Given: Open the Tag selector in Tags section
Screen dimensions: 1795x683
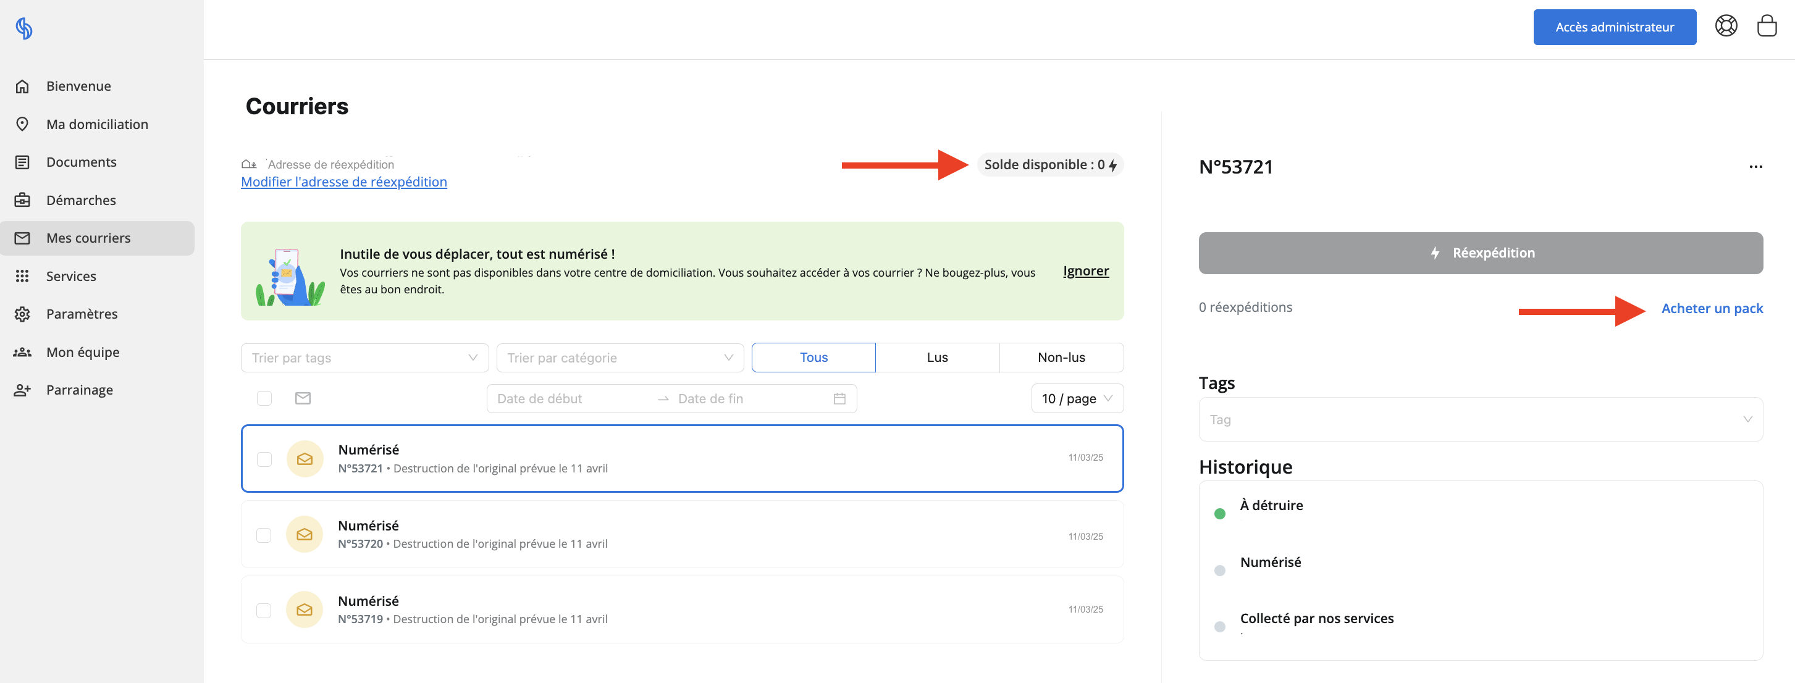Looking at the screenshot, I should [x=1480, y=419].
